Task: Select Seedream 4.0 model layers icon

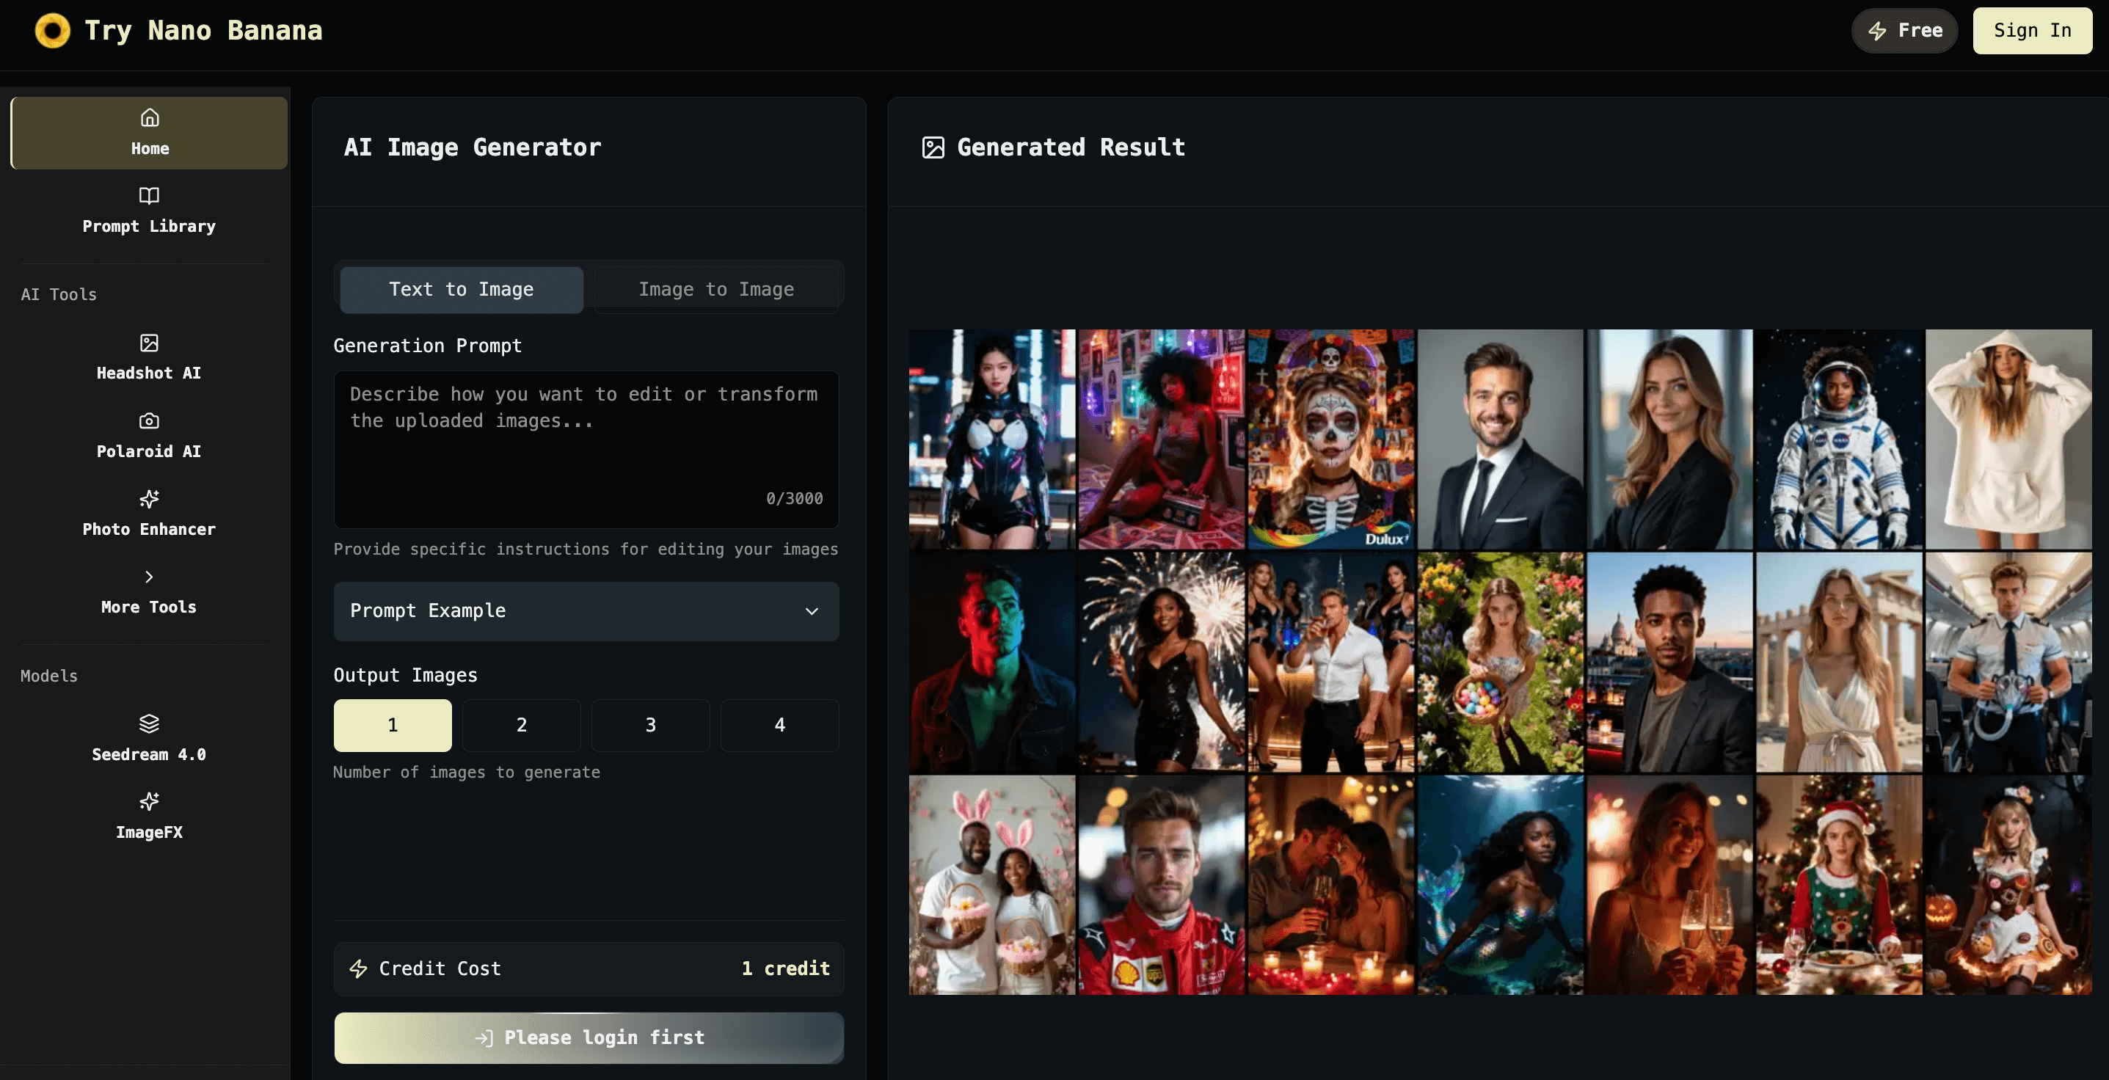Action: point(149,724)
